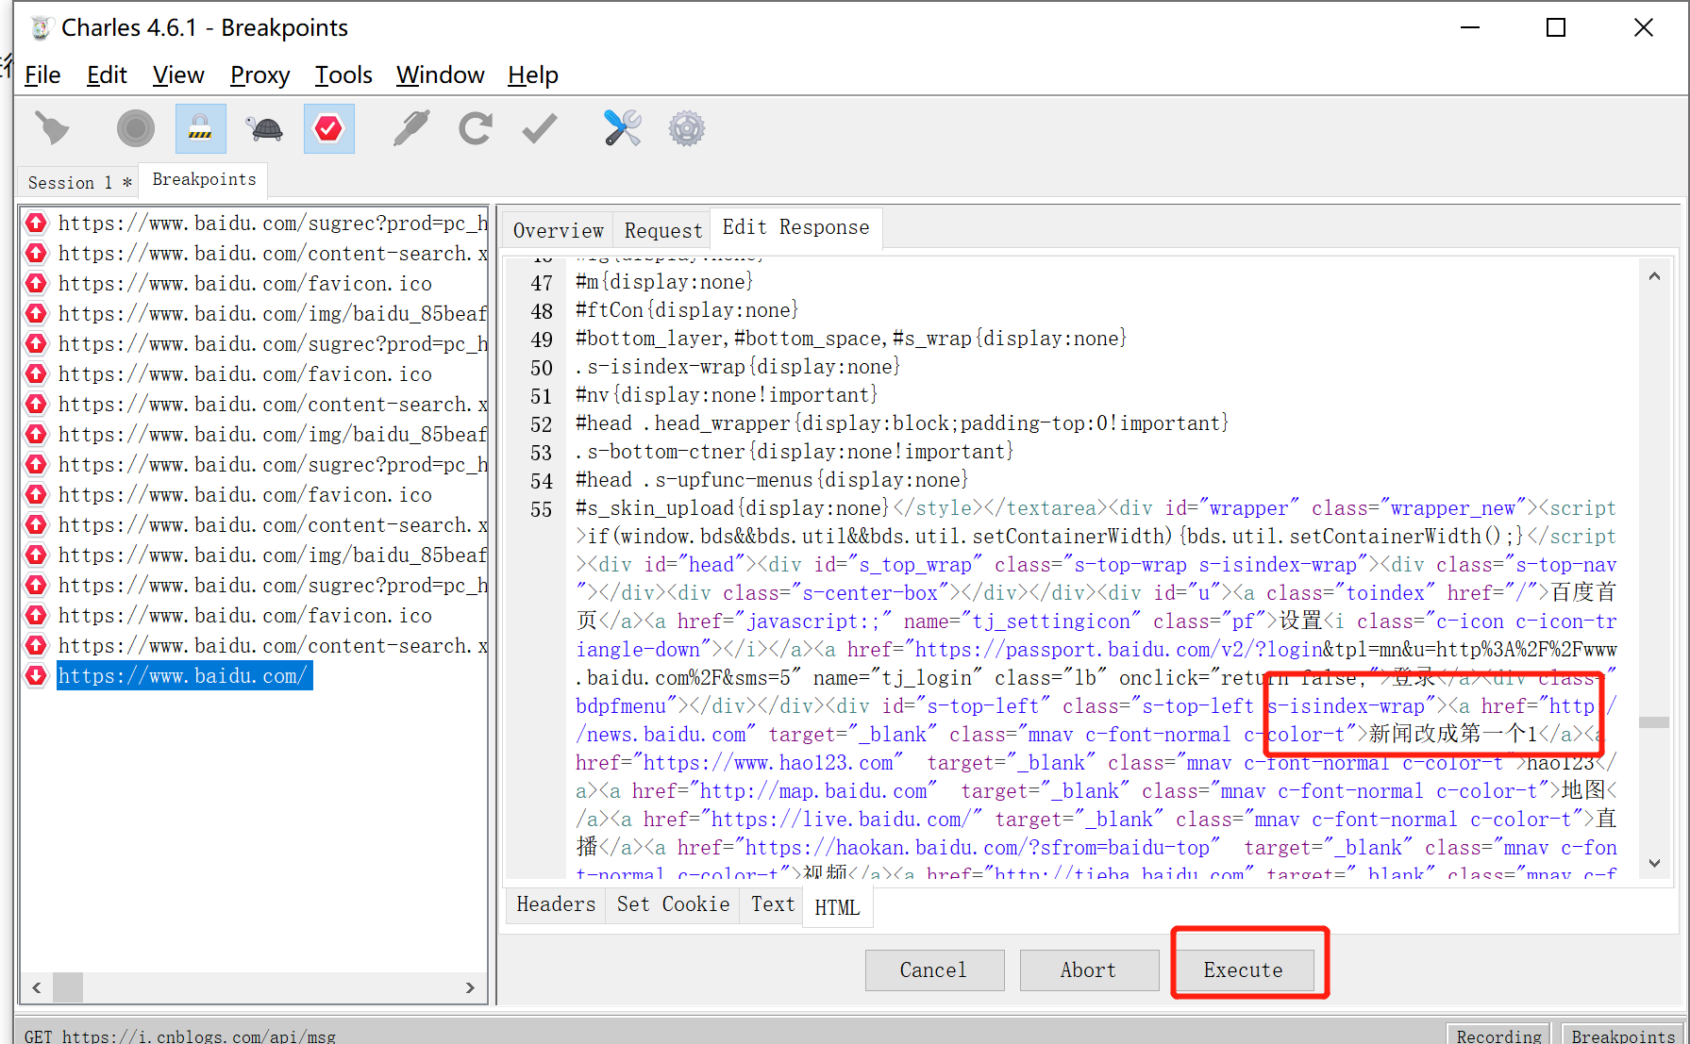Open the Help menu

pyautogui.click(x=533, y=75)
